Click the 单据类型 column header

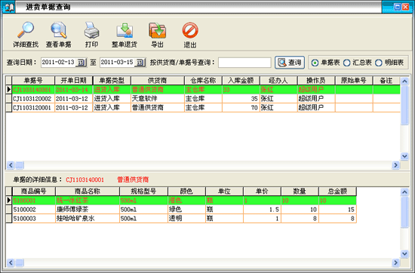click(x=112, y=81)
